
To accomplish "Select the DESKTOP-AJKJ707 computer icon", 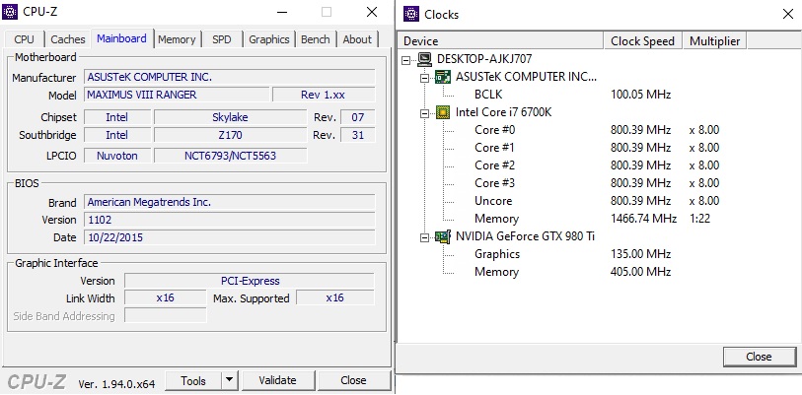I will (x=424, y=59).
